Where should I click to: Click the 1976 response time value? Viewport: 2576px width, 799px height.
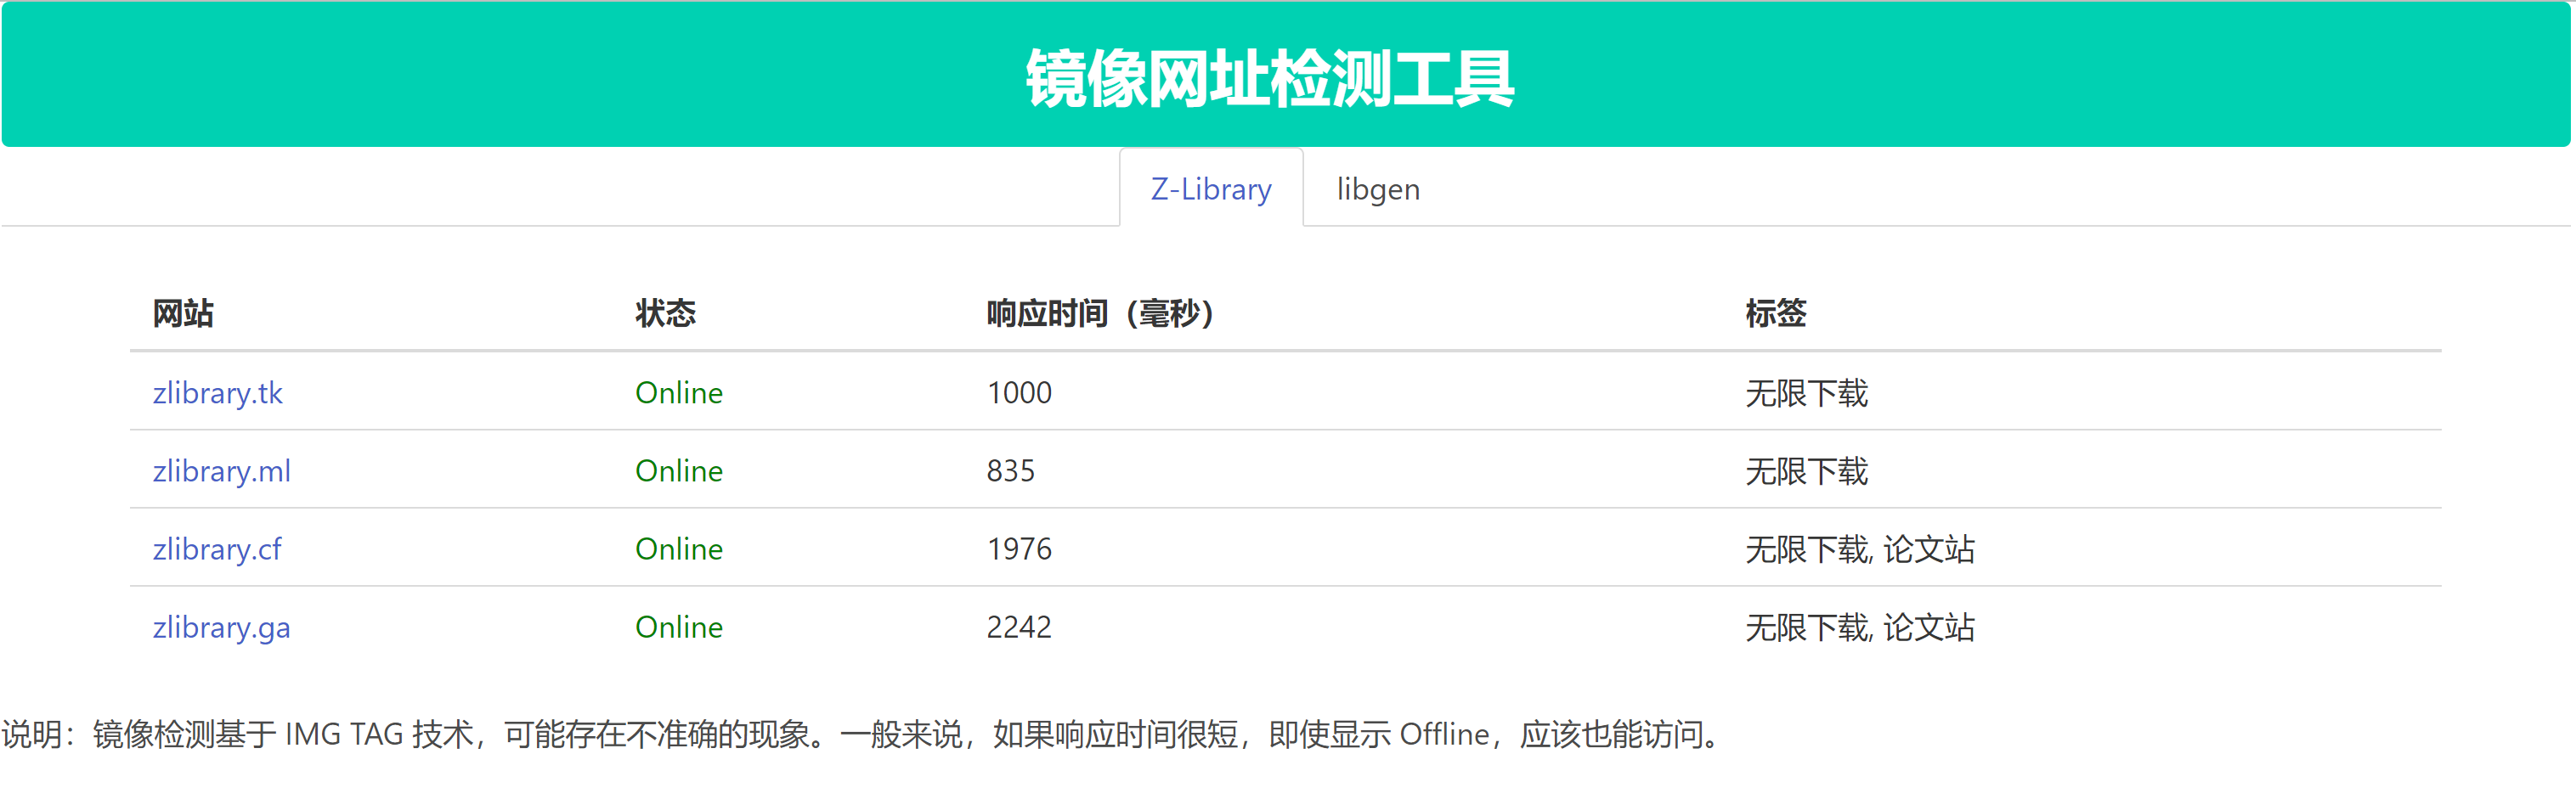tap(1018, 549)
